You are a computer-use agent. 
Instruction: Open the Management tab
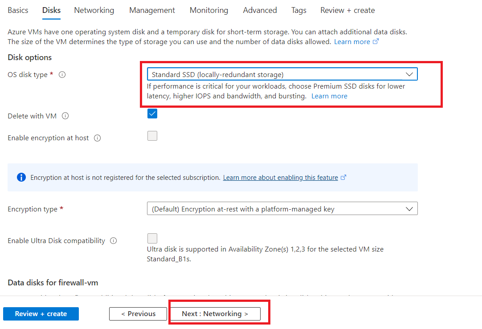[152, 10]
